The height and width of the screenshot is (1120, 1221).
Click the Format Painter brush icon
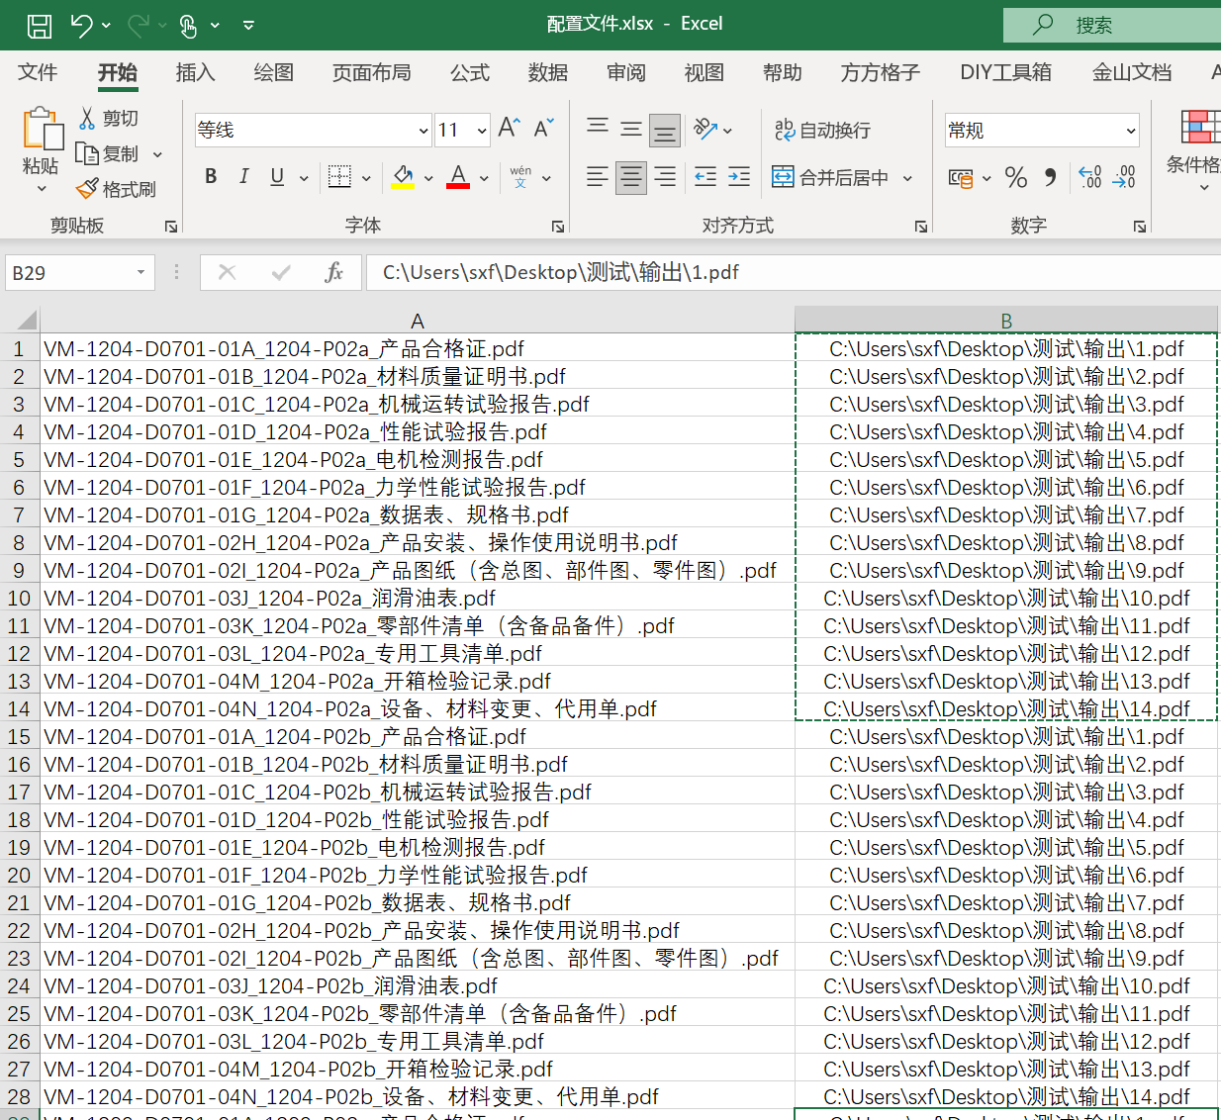(87, 188)
